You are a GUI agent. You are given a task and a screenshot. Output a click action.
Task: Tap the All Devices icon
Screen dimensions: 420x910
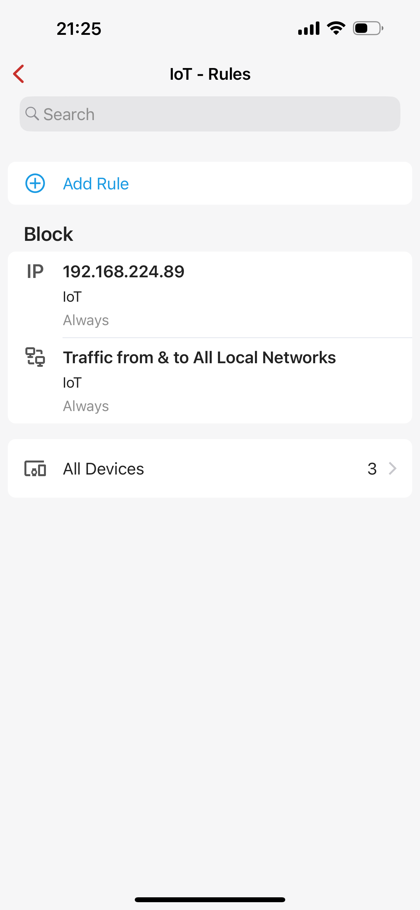tap(35, 468)
